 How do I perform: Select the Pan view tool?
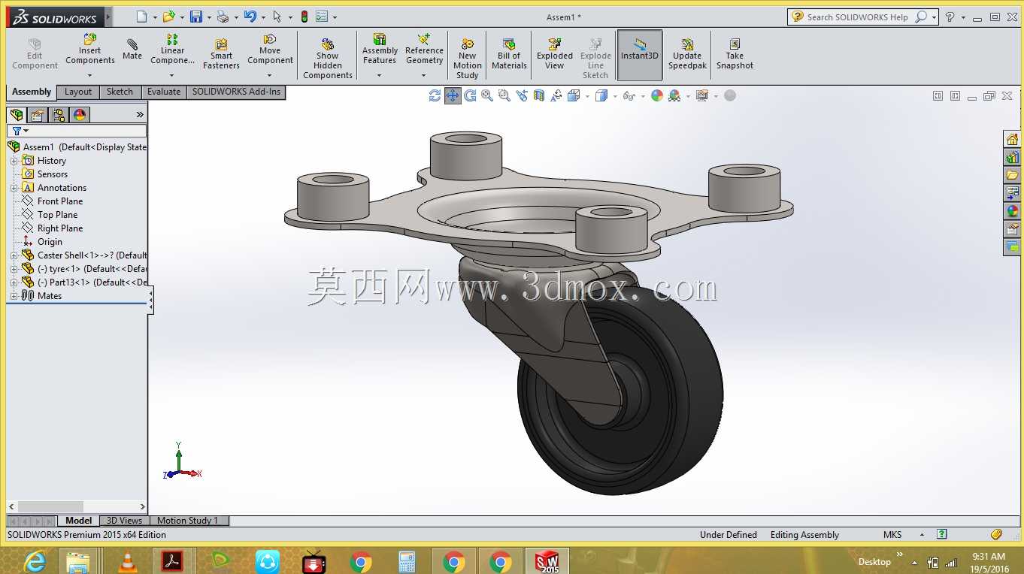453,95
